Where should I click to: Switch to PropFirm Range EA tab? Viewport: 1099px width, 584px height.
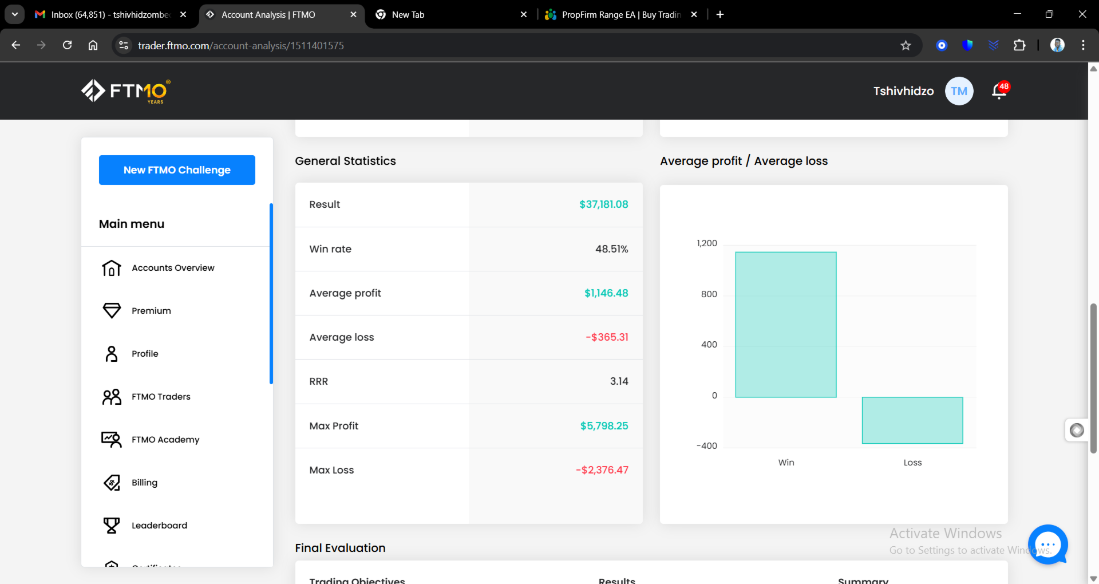pos(621,14)
